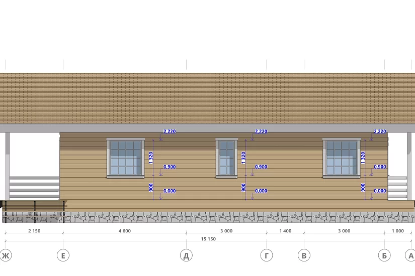
Task: Click the tiled roof of the house
Action: coord(207,98)
